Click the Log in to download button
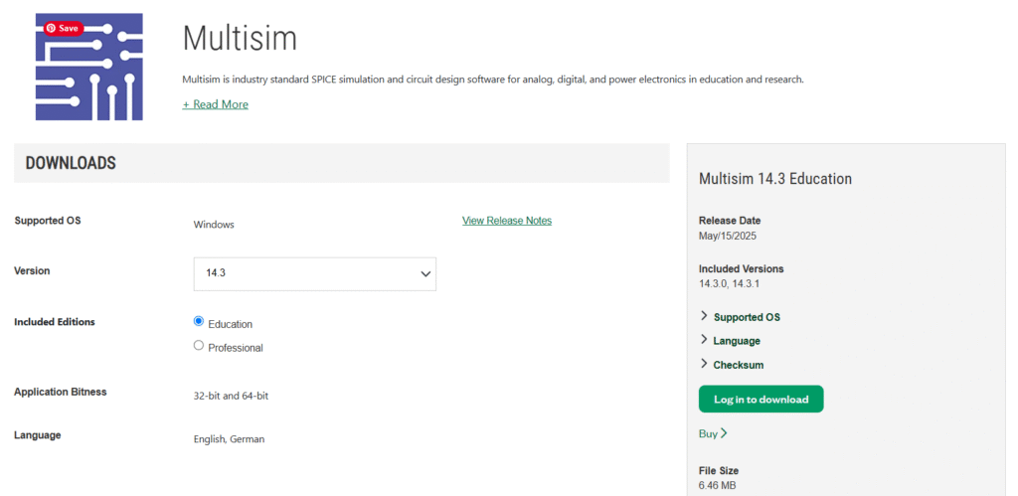This screenshot has width=1018, height=496. (761, 400)
